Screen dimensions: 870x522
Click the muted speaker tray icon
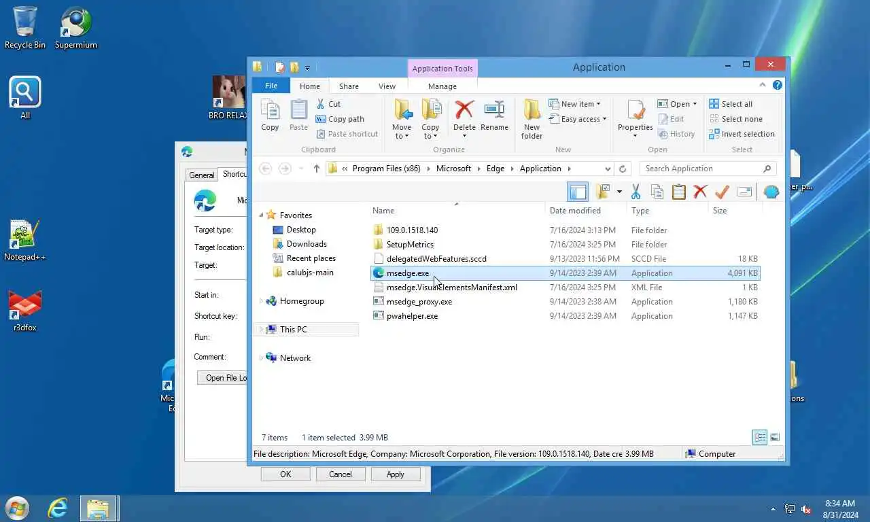pyautogui.click(x=806, y=509)
